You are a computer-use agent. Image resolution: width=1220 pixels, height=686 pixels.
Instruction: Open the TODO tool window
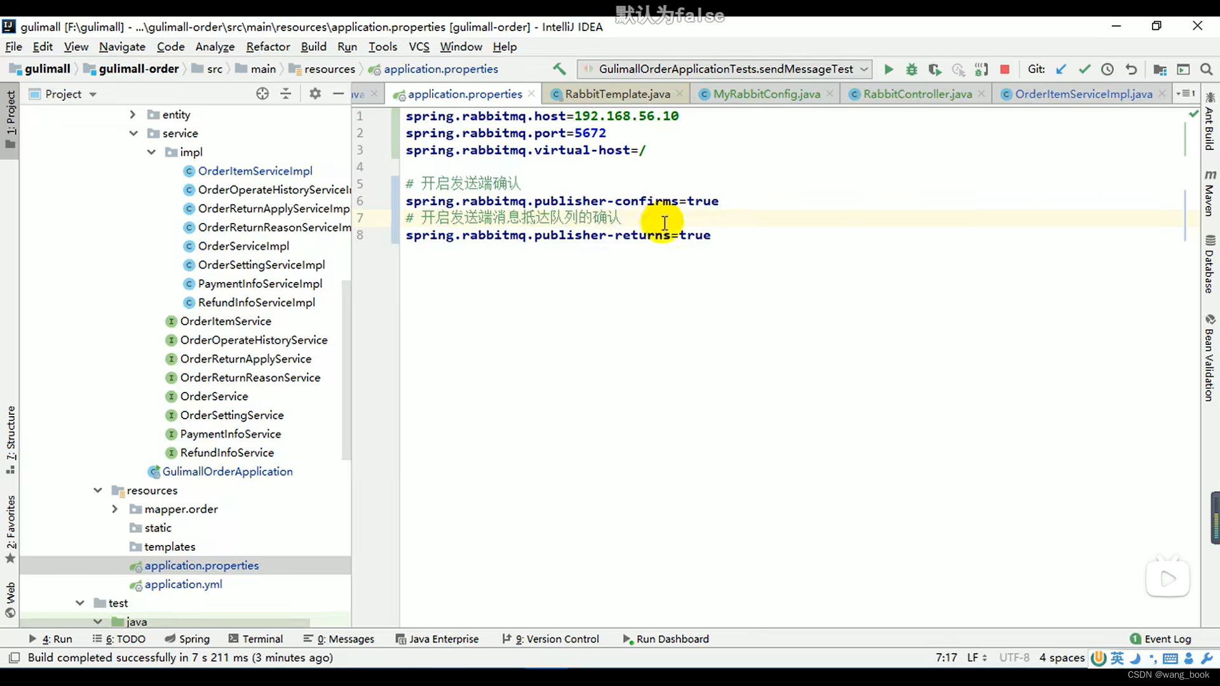click(x=119, y=639)
